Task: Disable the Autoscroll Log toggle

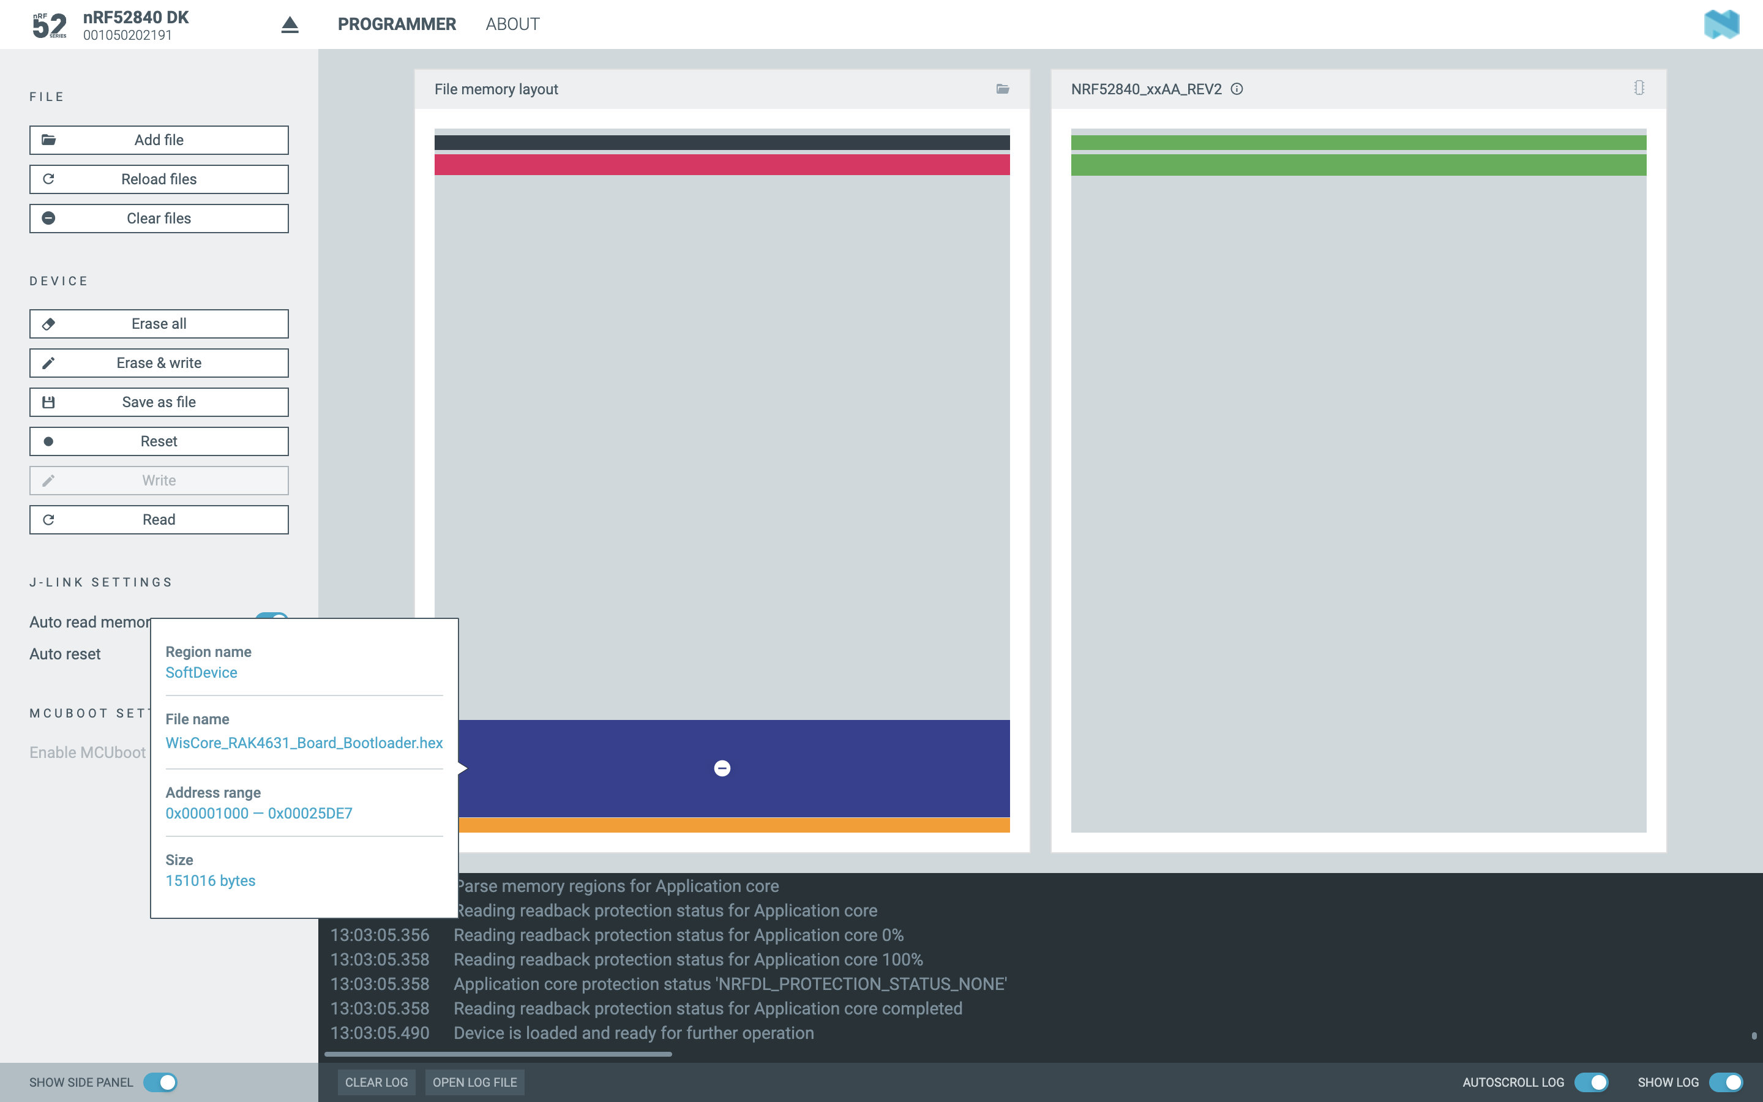Action: [x=1591, y=1082]
